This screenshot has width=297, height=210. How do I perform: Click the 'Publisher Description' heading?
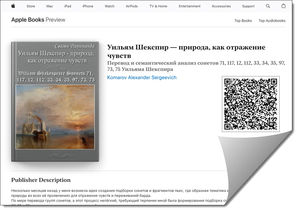click(41, 180)
